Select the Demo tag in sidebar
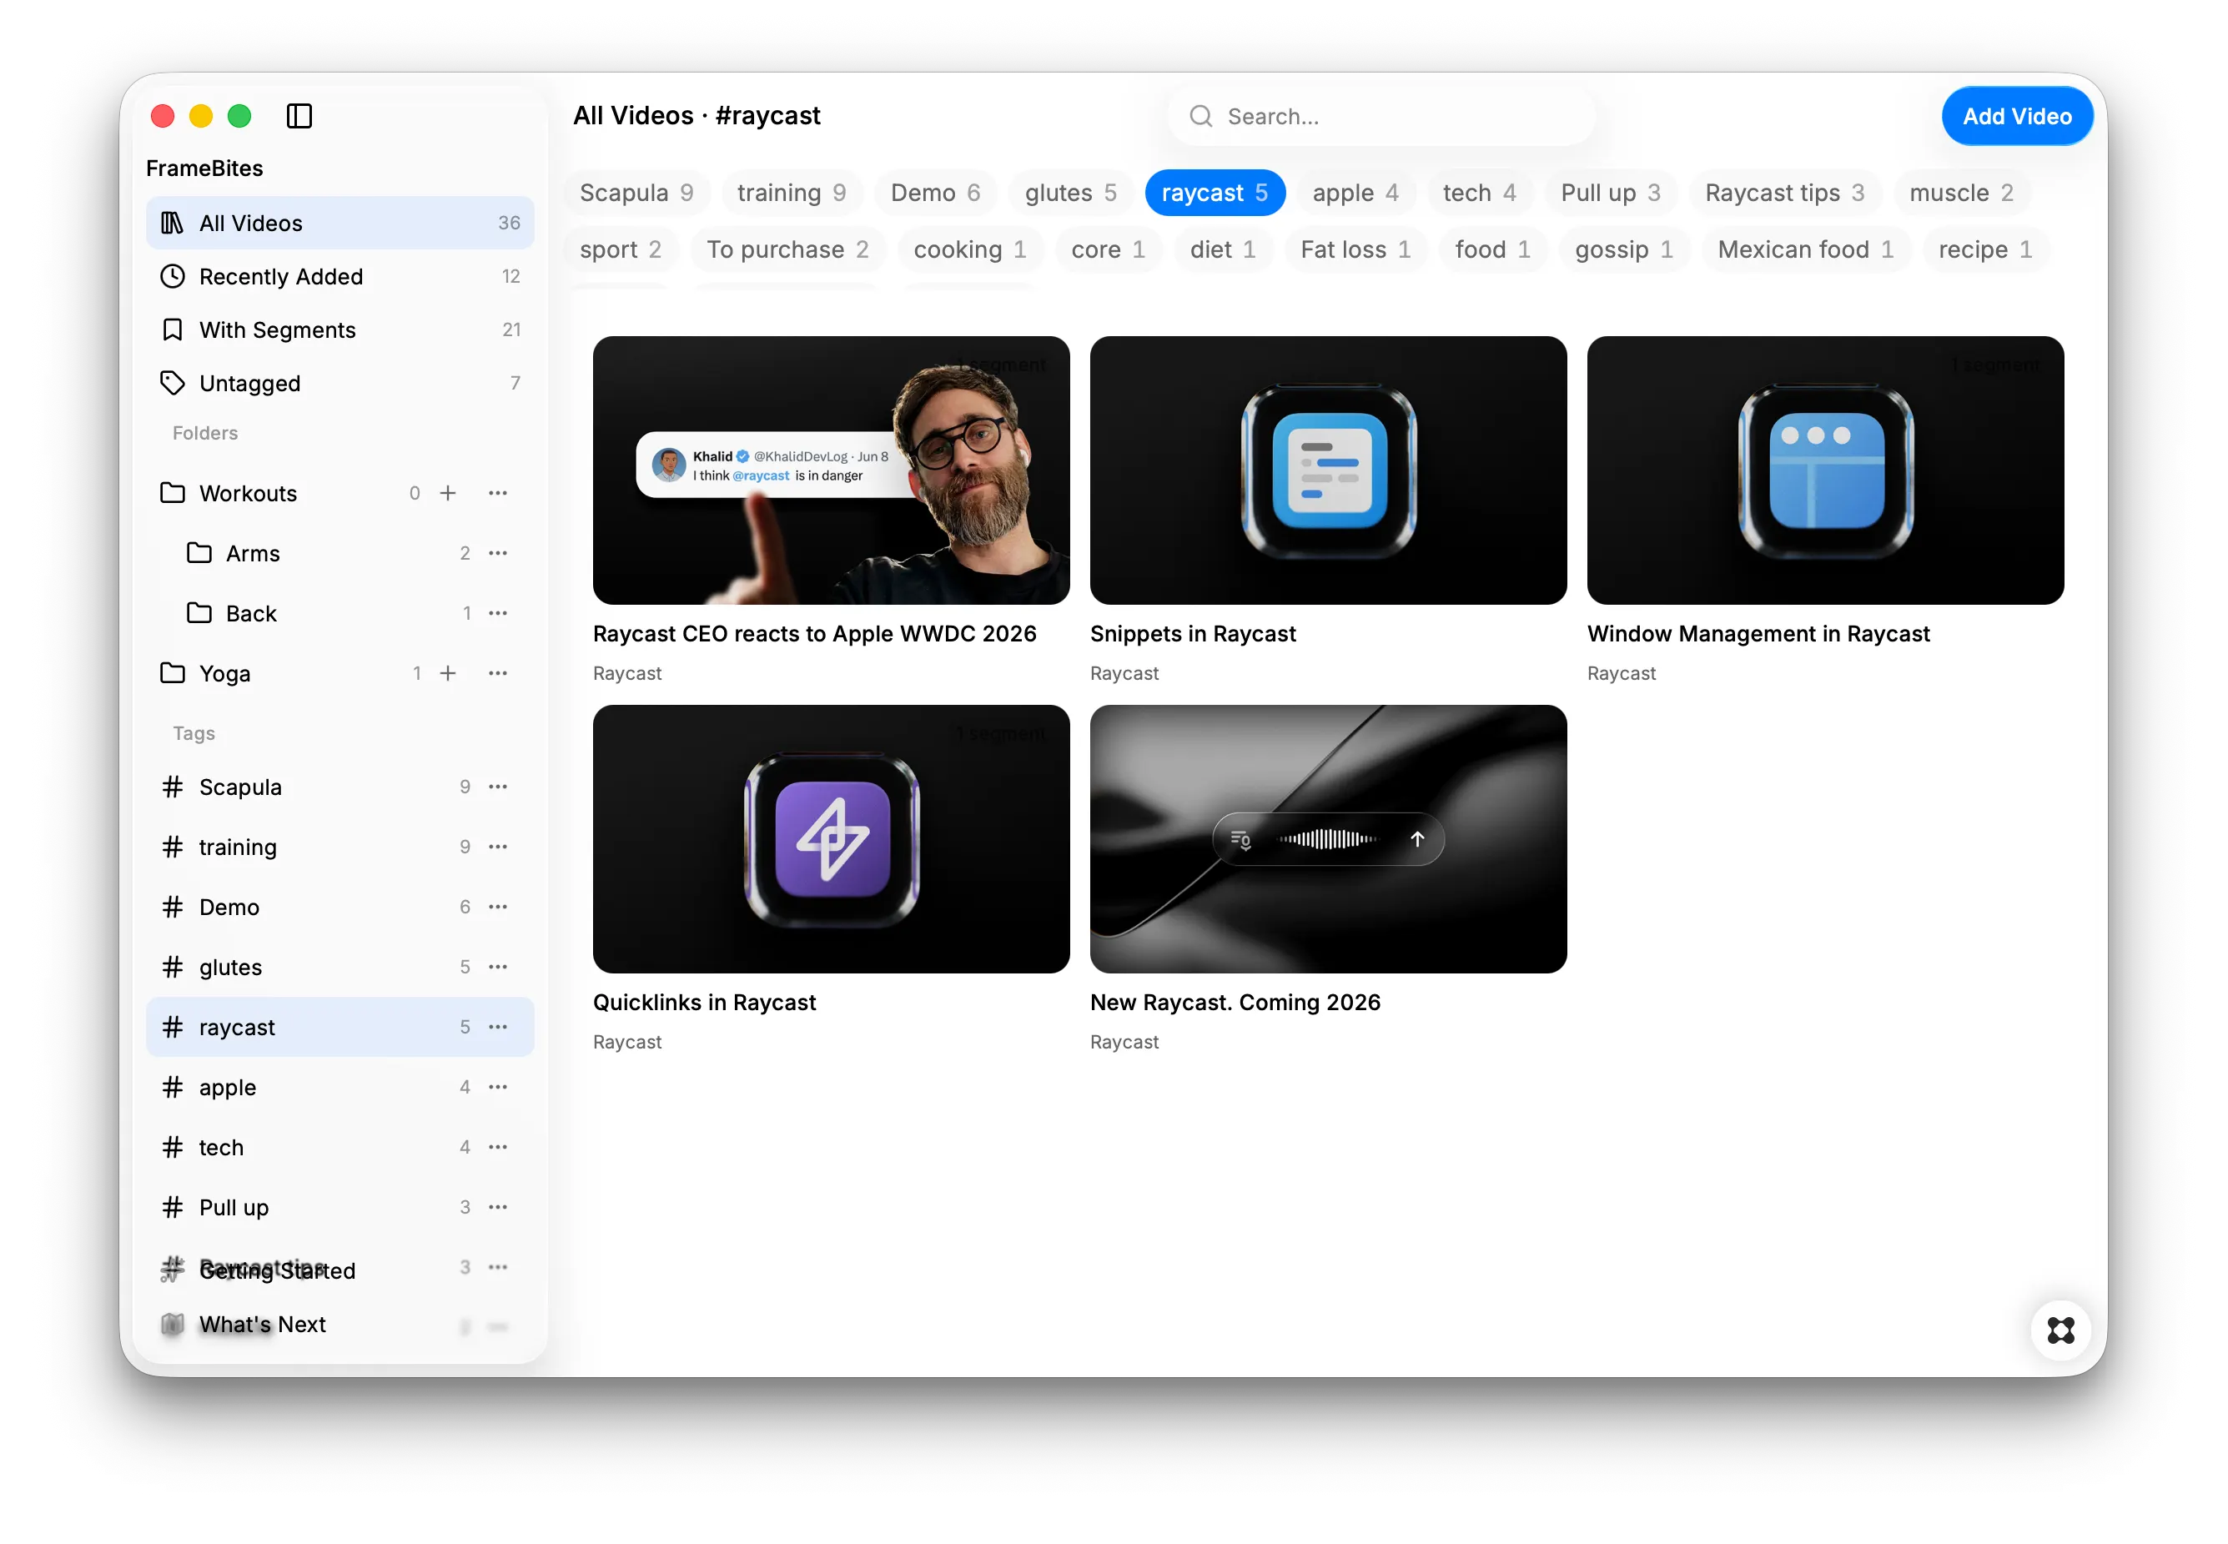 [x=339, y=907]
